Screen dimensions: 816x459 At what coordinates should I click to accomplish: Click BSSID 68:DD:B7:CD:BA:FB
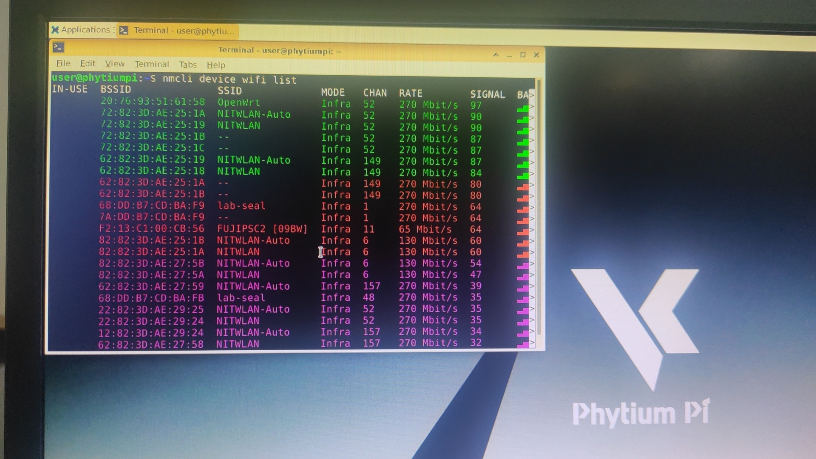tap(151, 298)
